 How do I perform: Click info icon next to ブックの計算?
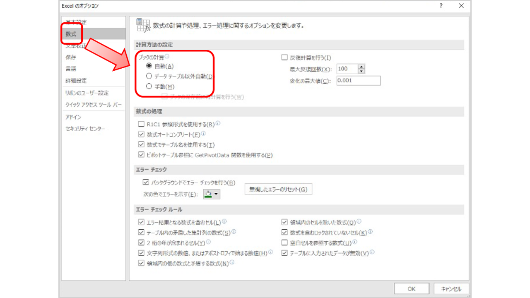(167, 57)
